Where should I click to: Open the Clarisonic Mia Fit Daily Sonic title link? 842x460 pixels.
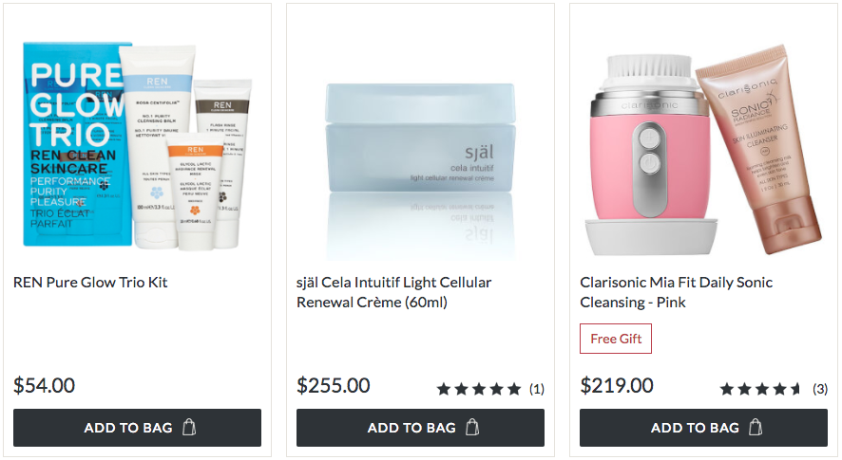(676, 292)
